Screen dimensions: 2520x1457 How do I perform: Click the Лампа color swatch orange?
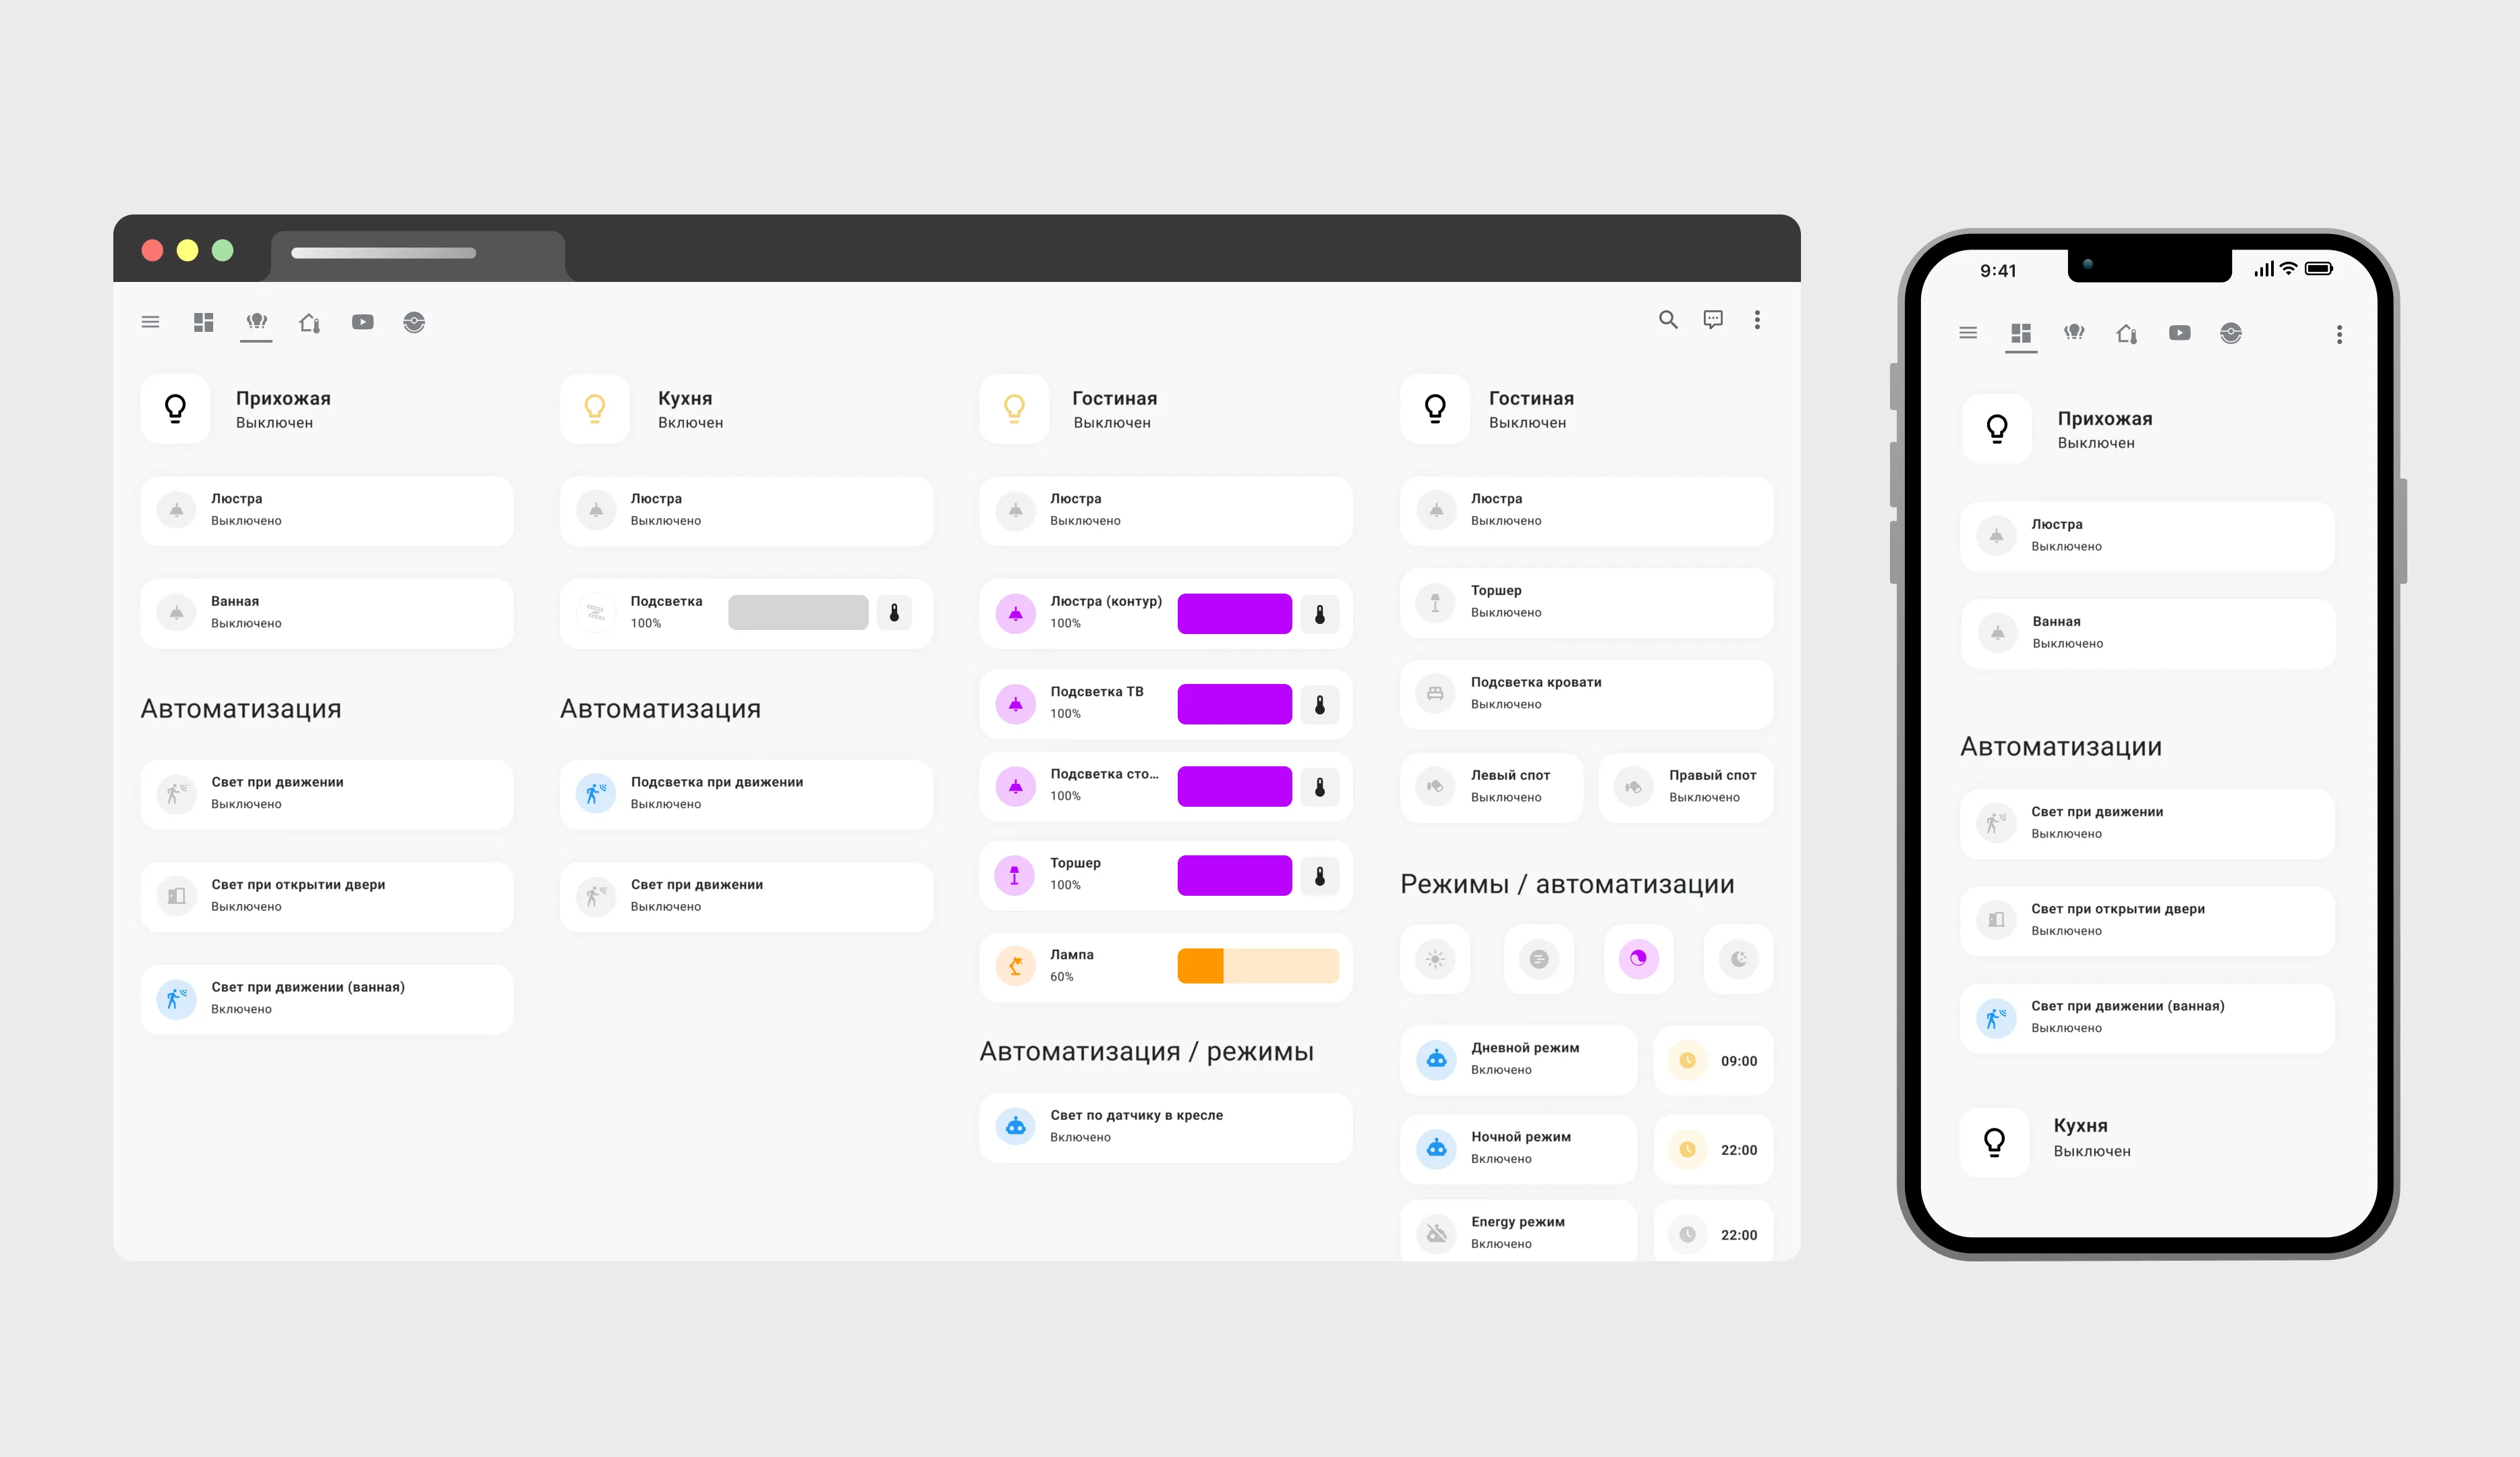tap(1202, 965)
